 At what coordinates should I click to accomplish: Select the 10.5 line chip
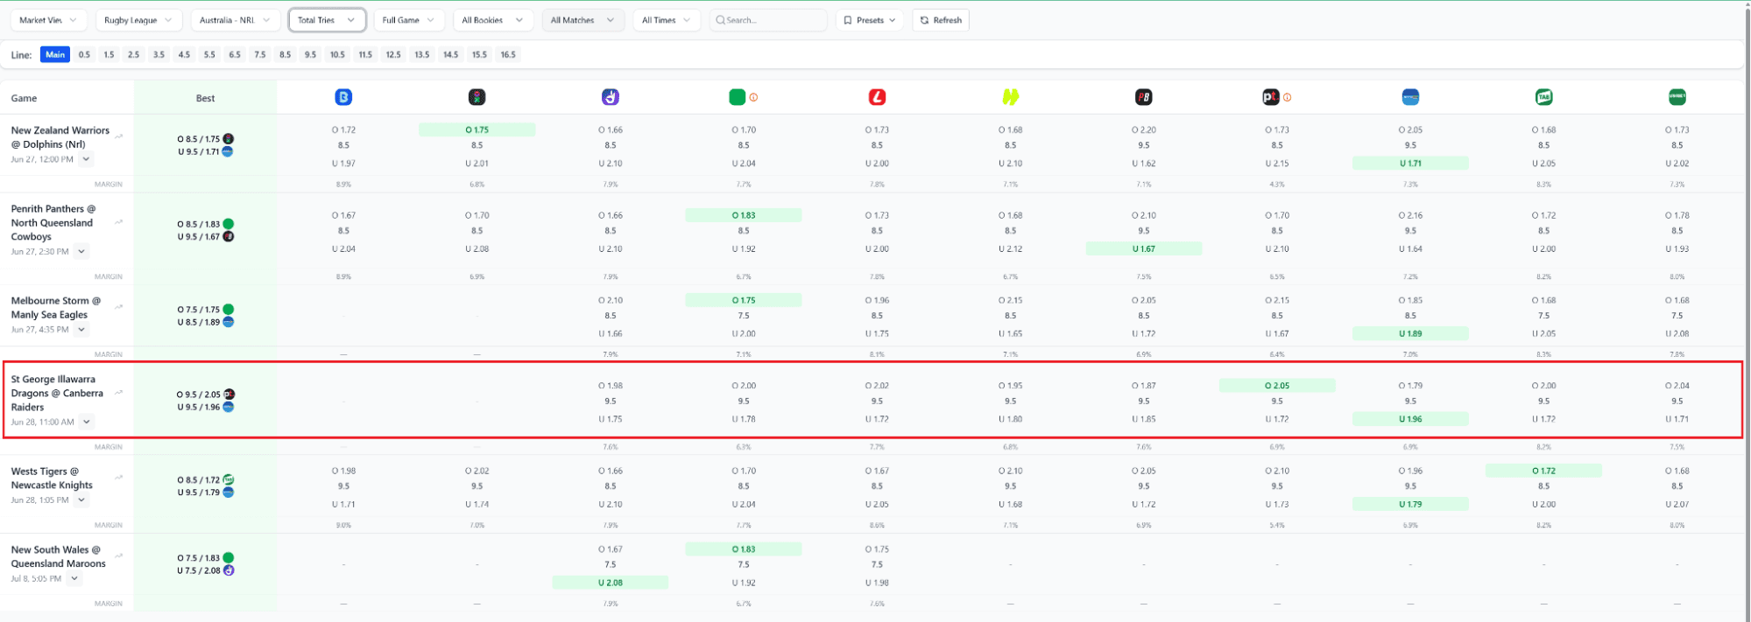coord(337,54)
